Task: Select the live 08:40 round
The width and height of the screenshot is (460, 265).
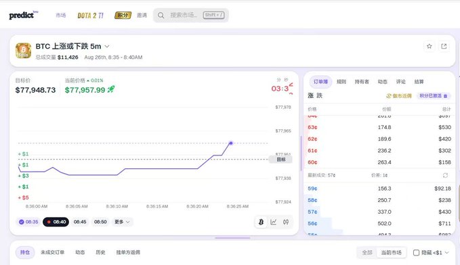Action: 56,222
